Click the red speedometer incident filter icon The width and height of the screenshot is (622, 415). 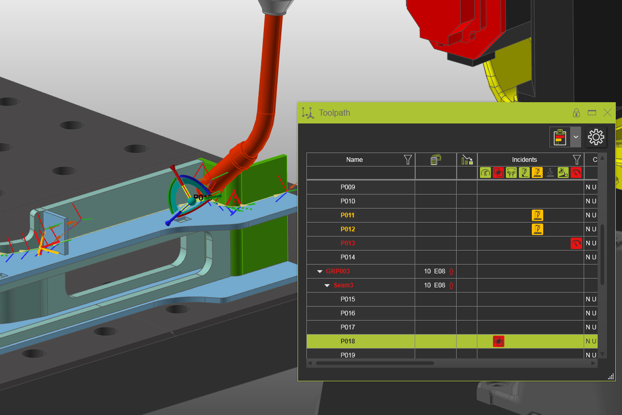[576, 173]
